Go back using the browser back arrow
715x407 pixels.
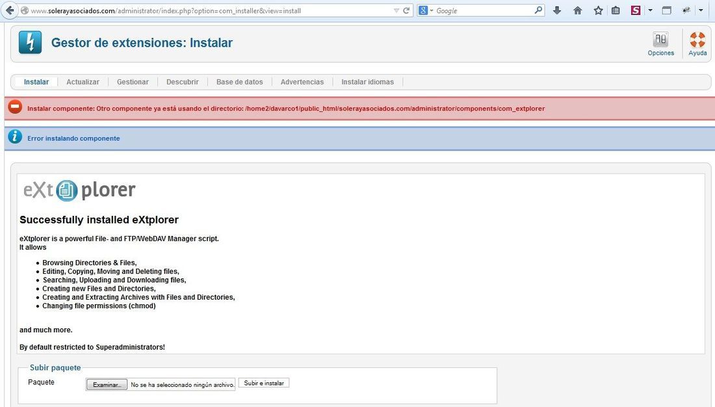tap(10, 10)
